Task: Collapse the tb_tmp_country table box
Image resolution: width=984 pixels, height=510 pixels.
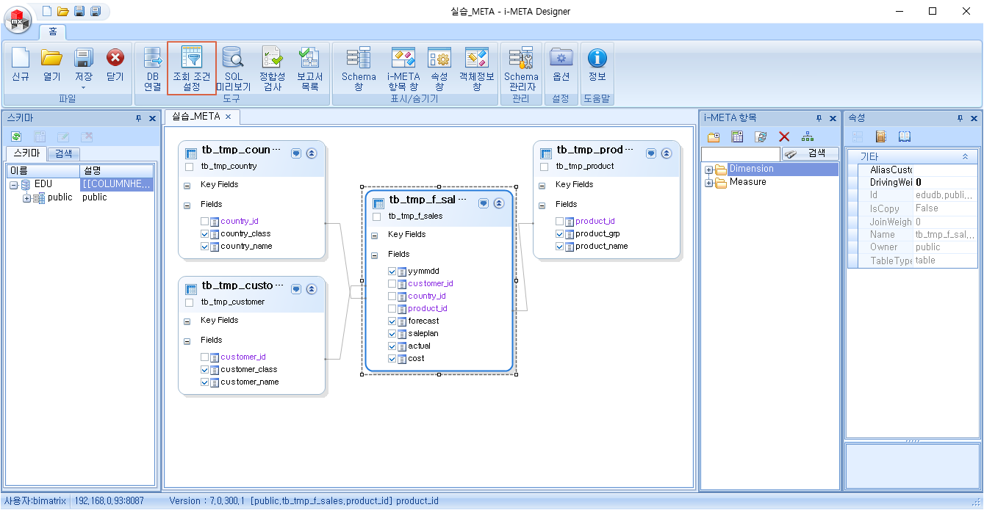Action: (x=312, y=153)
